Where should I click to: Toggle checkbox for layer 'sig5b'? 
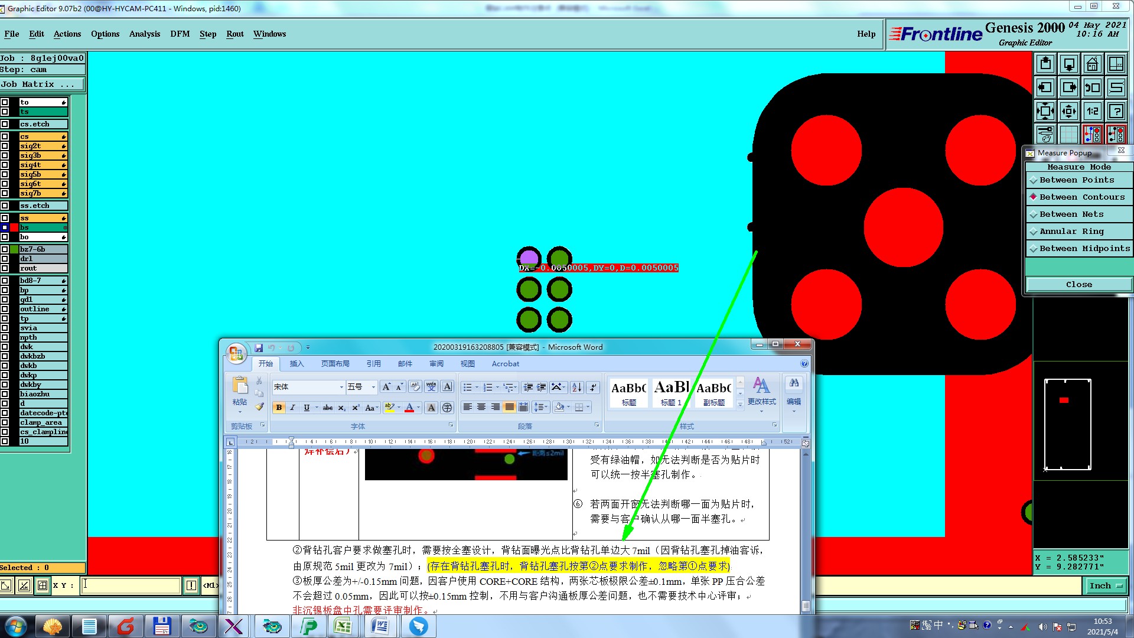point(5,174)
